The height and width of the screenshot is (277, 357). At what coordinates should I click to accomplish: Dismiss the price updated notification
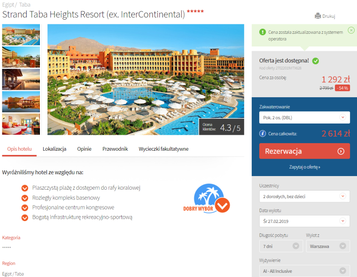tap(351, 30)
